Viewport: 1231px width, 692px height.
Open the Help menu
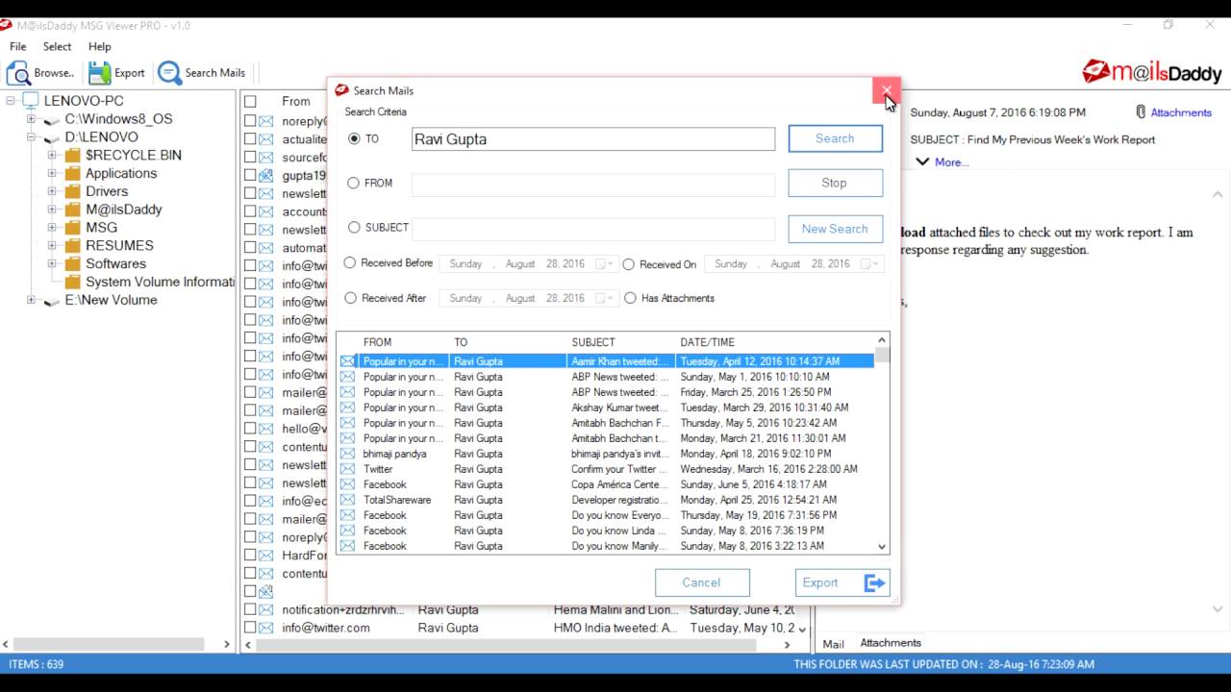tap(100, 46)
